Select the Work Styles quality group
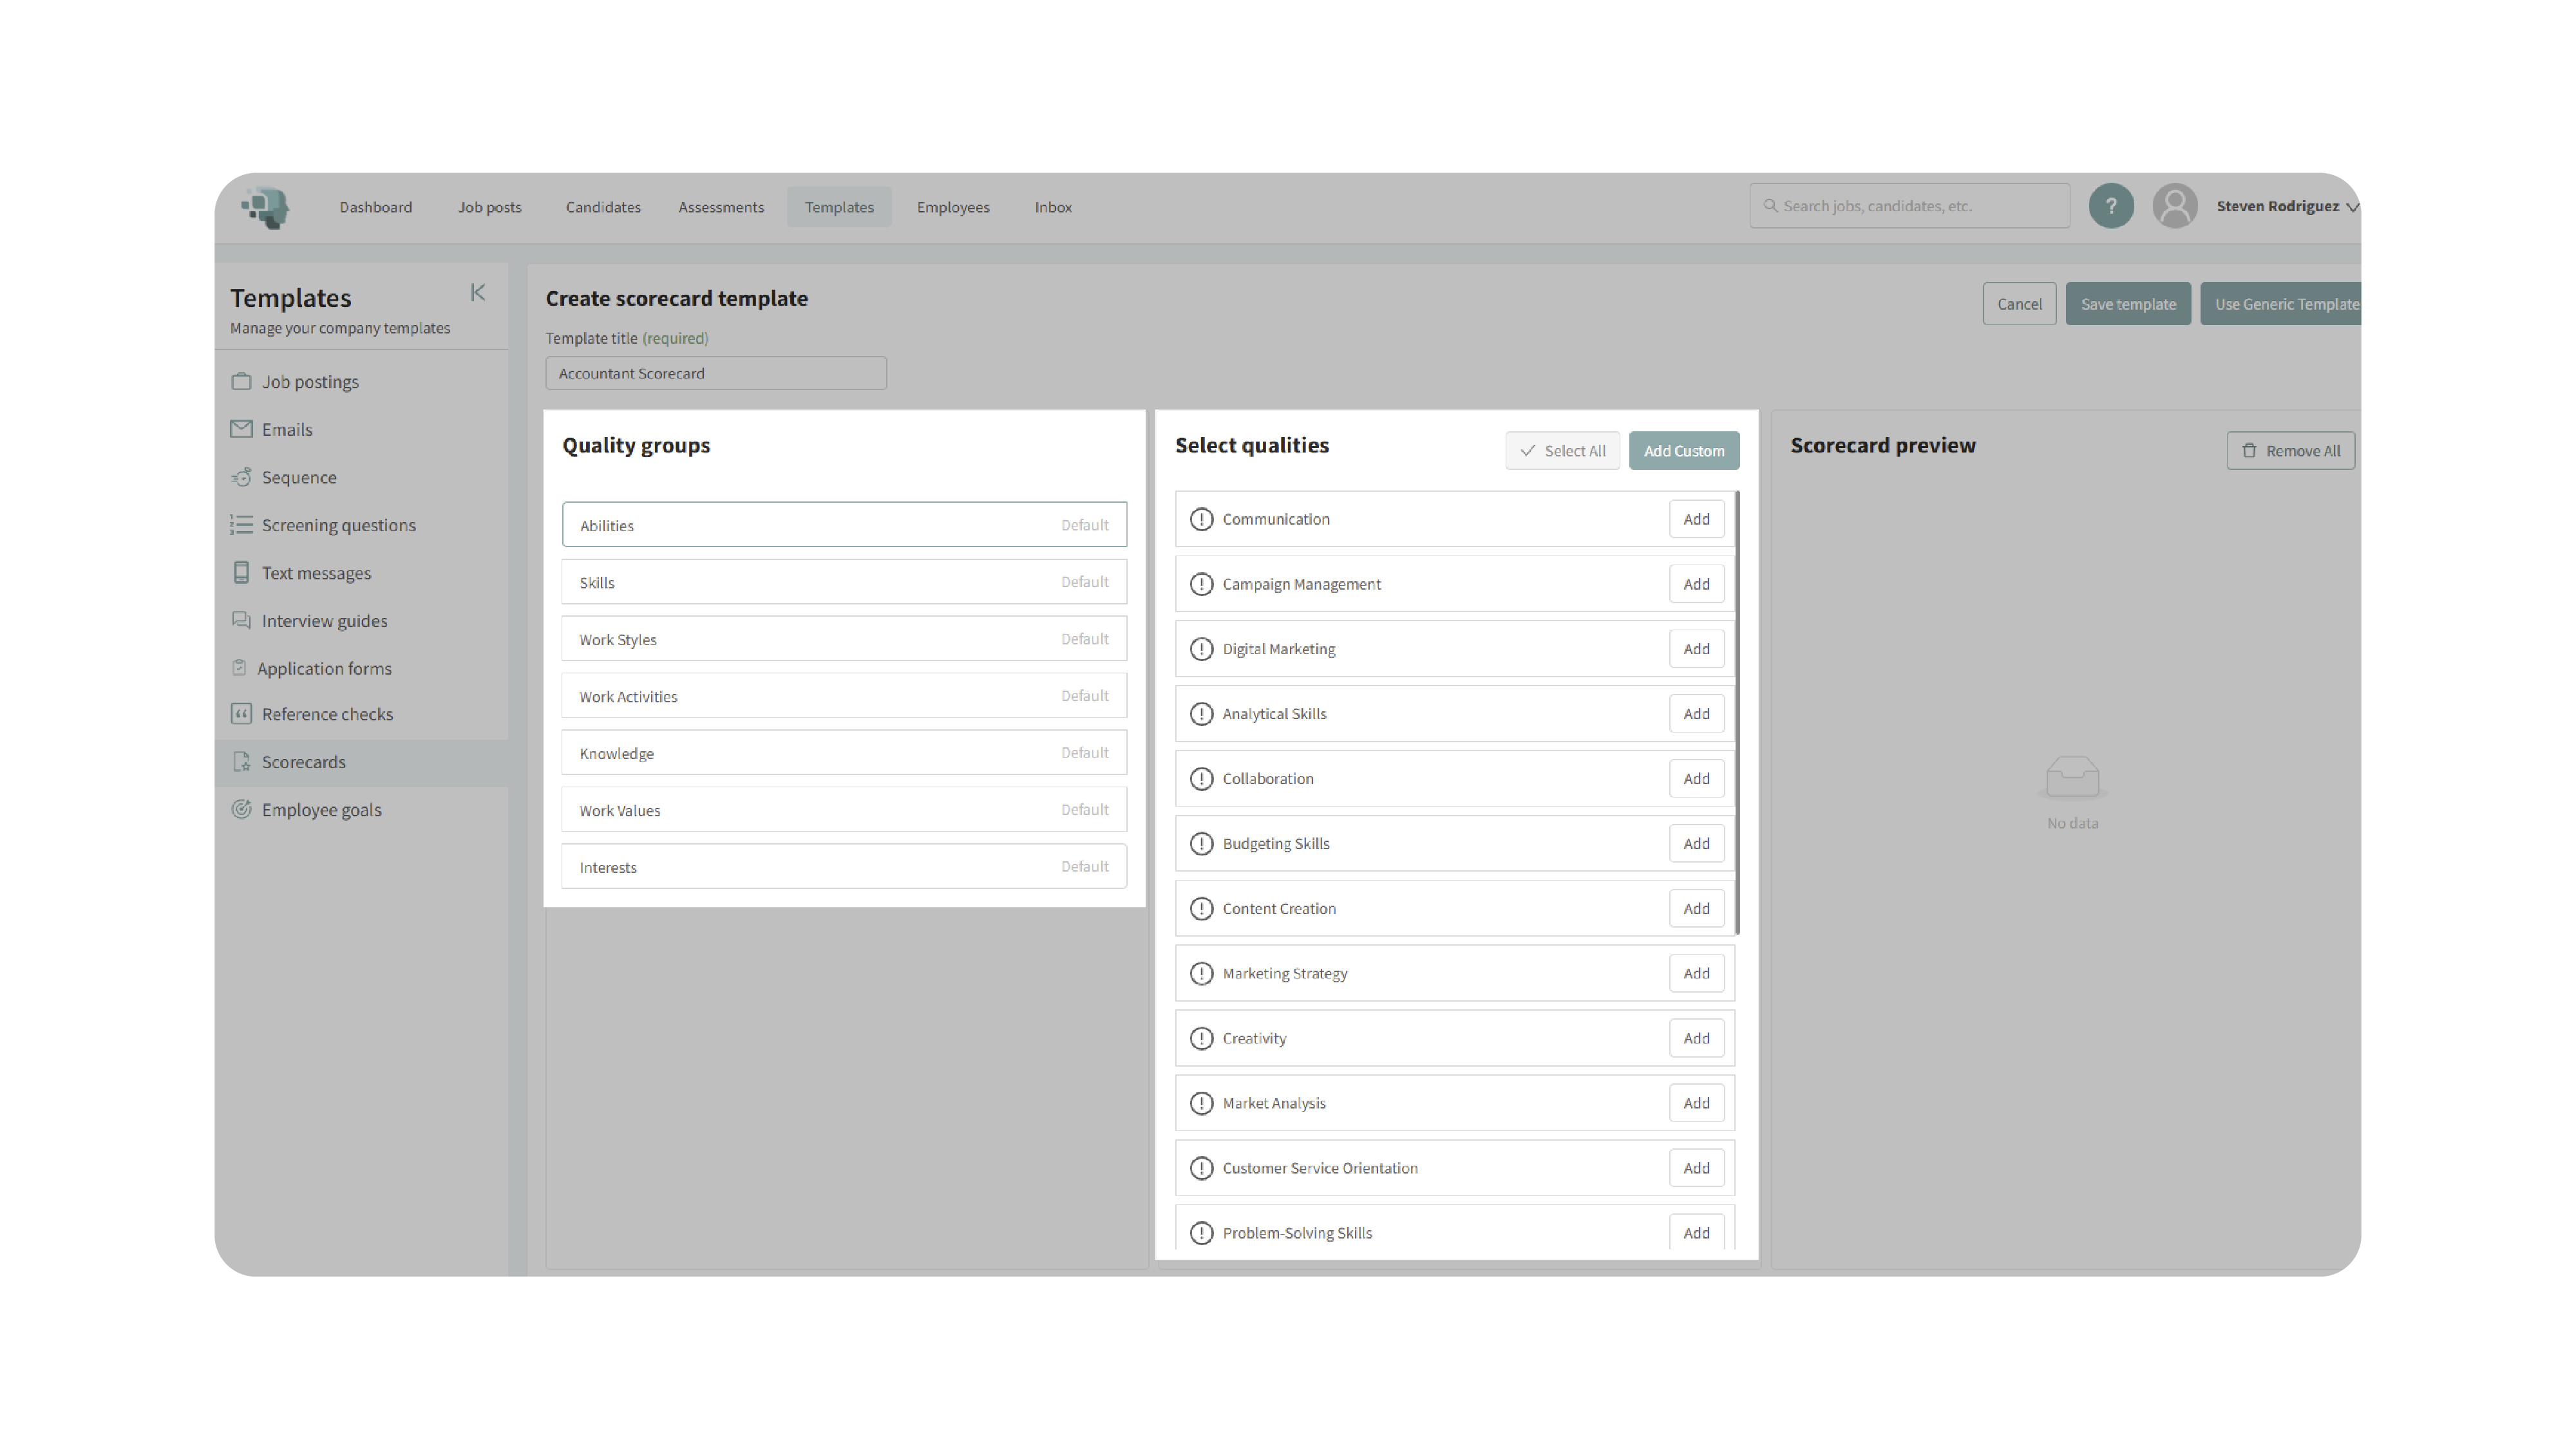Viewport: 2576px width, 1449px height. point(844,639)
